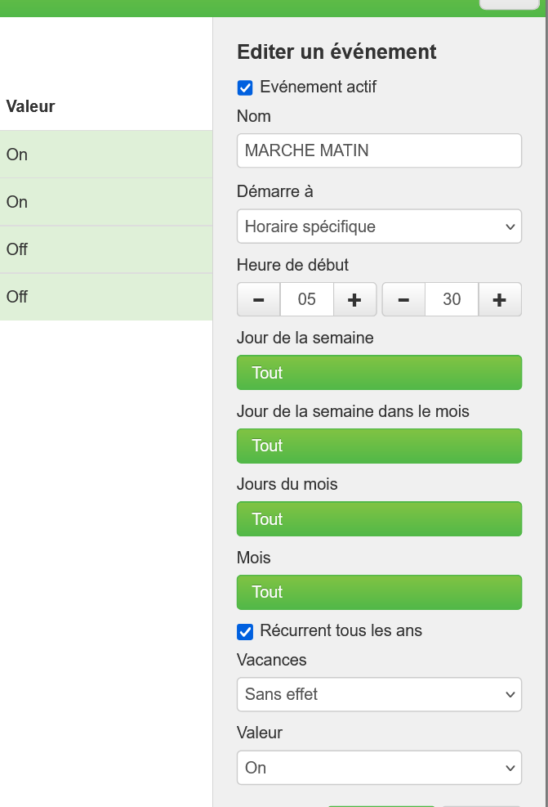Screen dimensions: 548x807
Task: Decrease the start hour with minus button
Action: [x=259, y=299]
